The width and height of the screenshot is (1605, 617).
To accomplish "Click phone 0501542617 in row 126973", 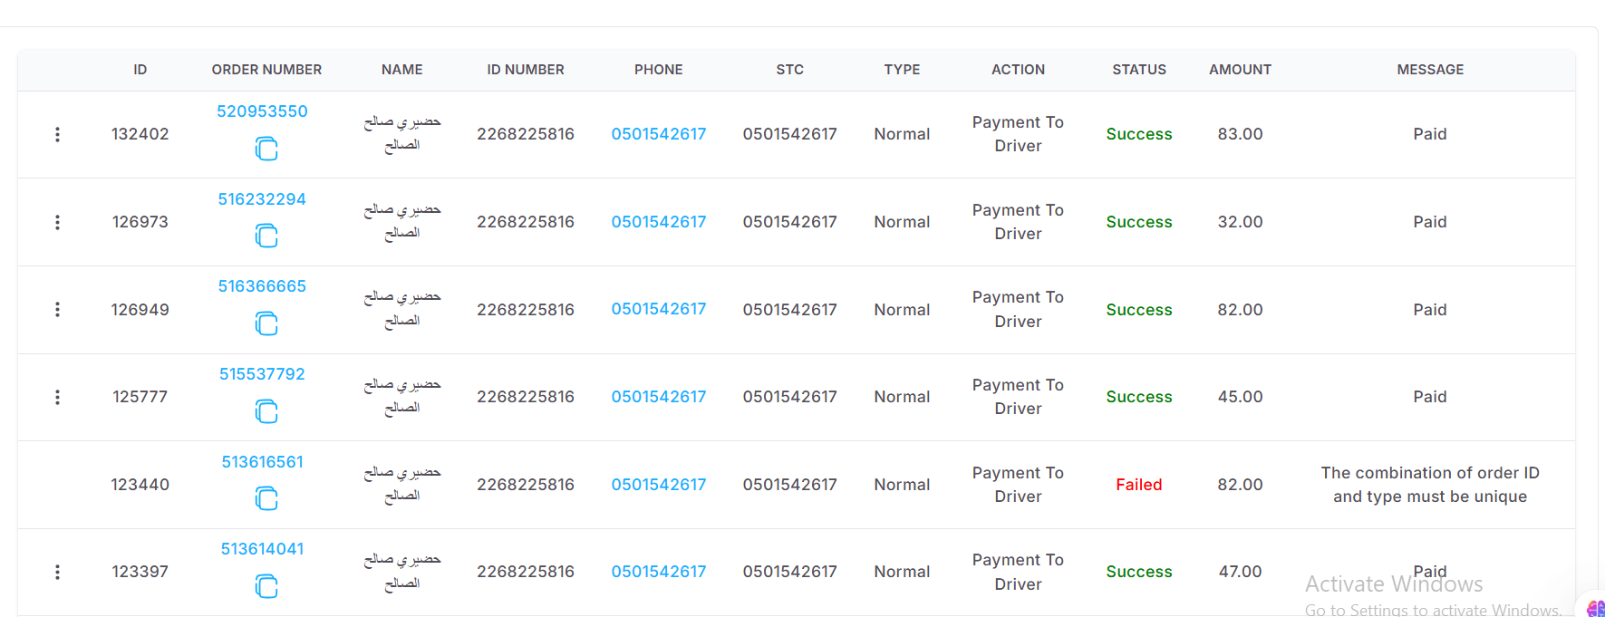I will [x=659, y=222].
